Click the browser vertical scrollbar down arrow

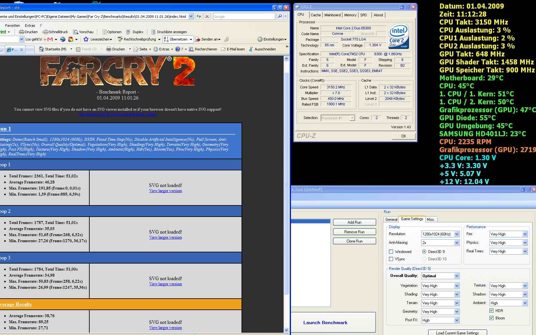coord(286,330)
